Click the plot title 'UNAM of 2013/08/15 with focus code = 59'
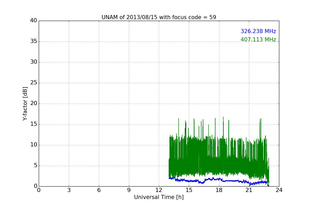310x207 pixels. click(x=159, y=17)
